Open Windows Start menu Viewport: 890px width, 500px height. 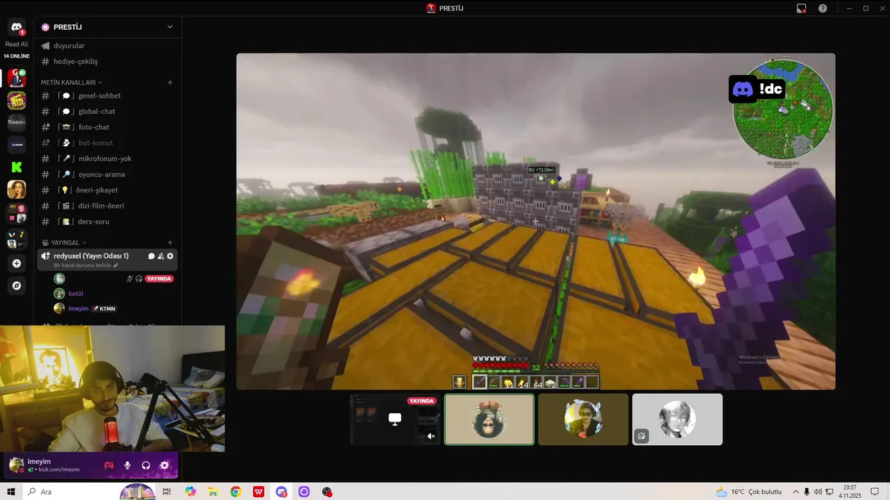11,492
